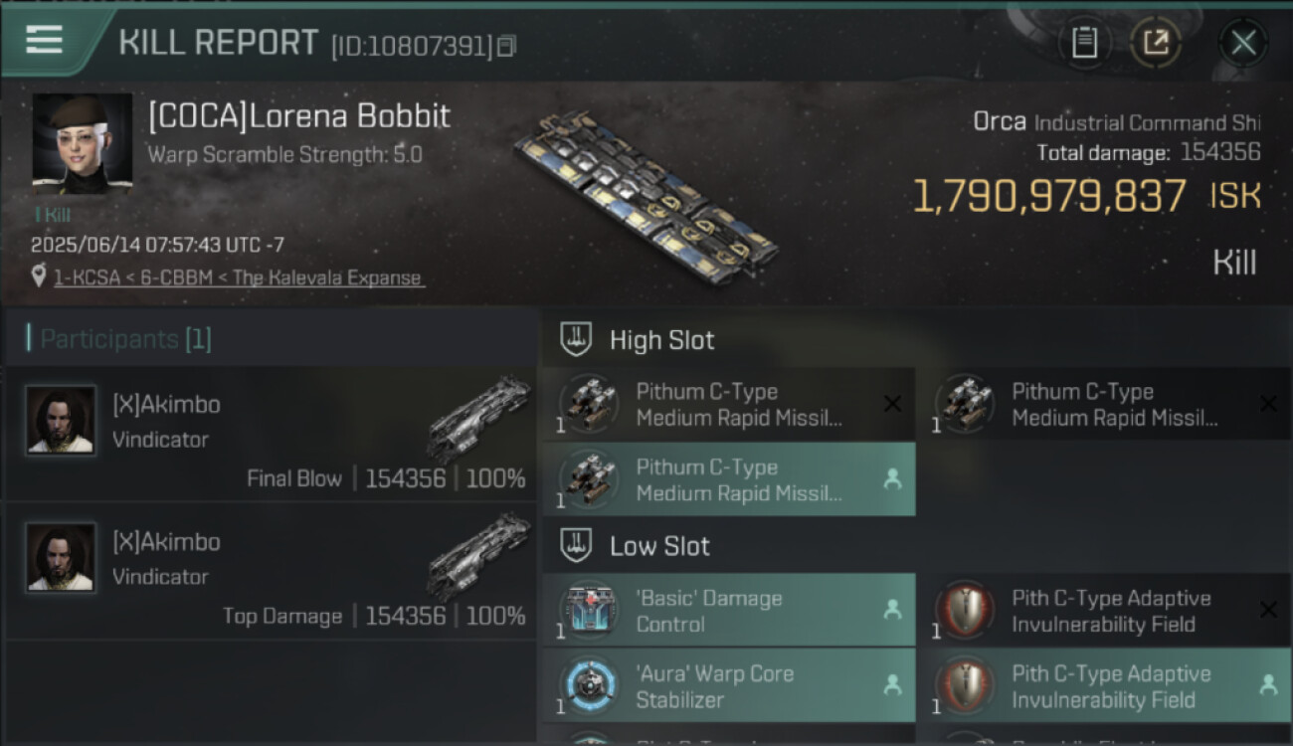Click Akimbo's portrait in Final Blow row
Image resolution: width=1293 pixels, height=746 pixels.
pyautogui.click(x=61, y=420)
